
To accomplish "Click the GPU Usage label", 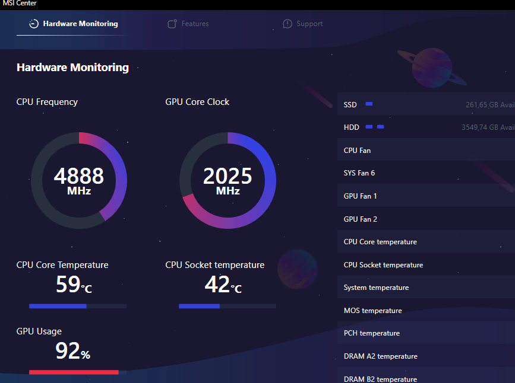I will click(x=39, y=331).
